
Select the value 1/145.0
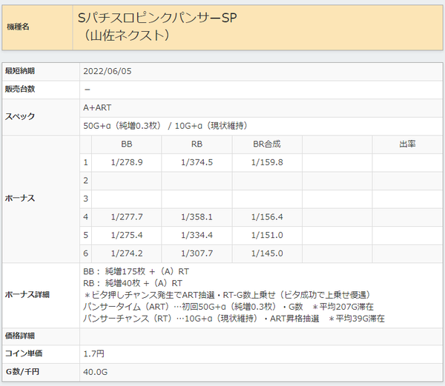click(267, 253)
